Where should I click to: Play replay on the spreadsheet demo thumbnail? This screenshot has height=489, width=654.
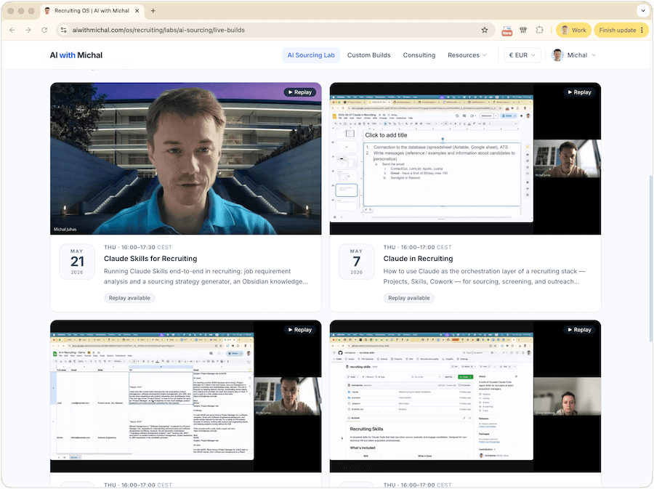pyautogui.click(x=299, y=330)
